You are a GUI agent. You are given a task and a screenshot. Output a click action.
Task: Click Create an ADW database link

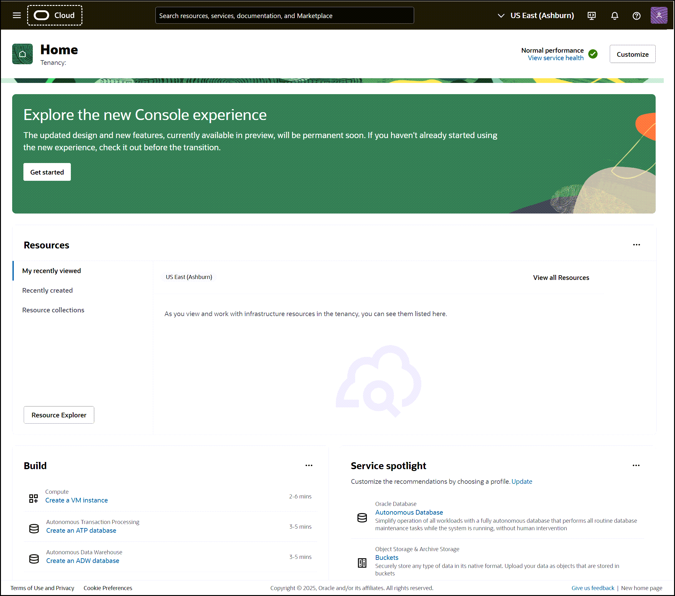pos(83,561)
